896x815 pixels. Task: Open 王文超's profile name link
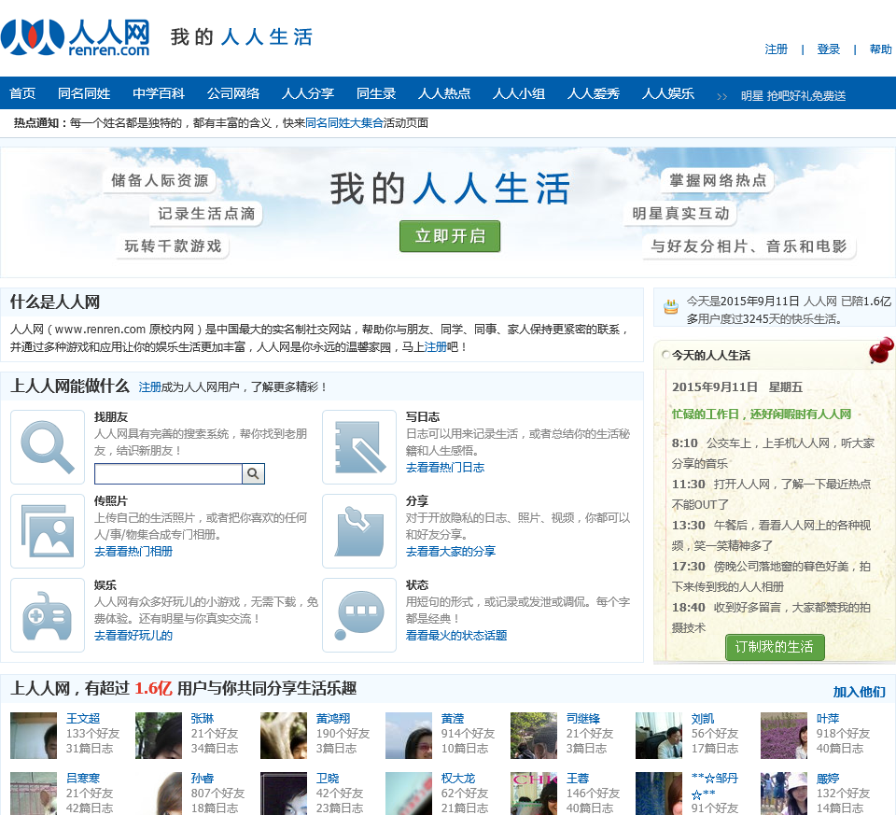click(83, 719)
